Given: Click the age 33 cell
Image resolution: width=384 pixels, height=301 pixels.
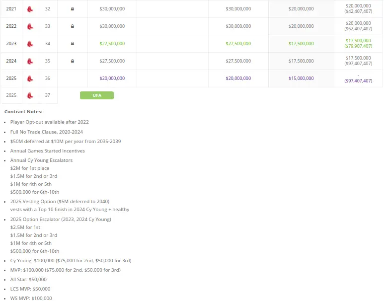Looking at the screenshot, I should 47,26.
